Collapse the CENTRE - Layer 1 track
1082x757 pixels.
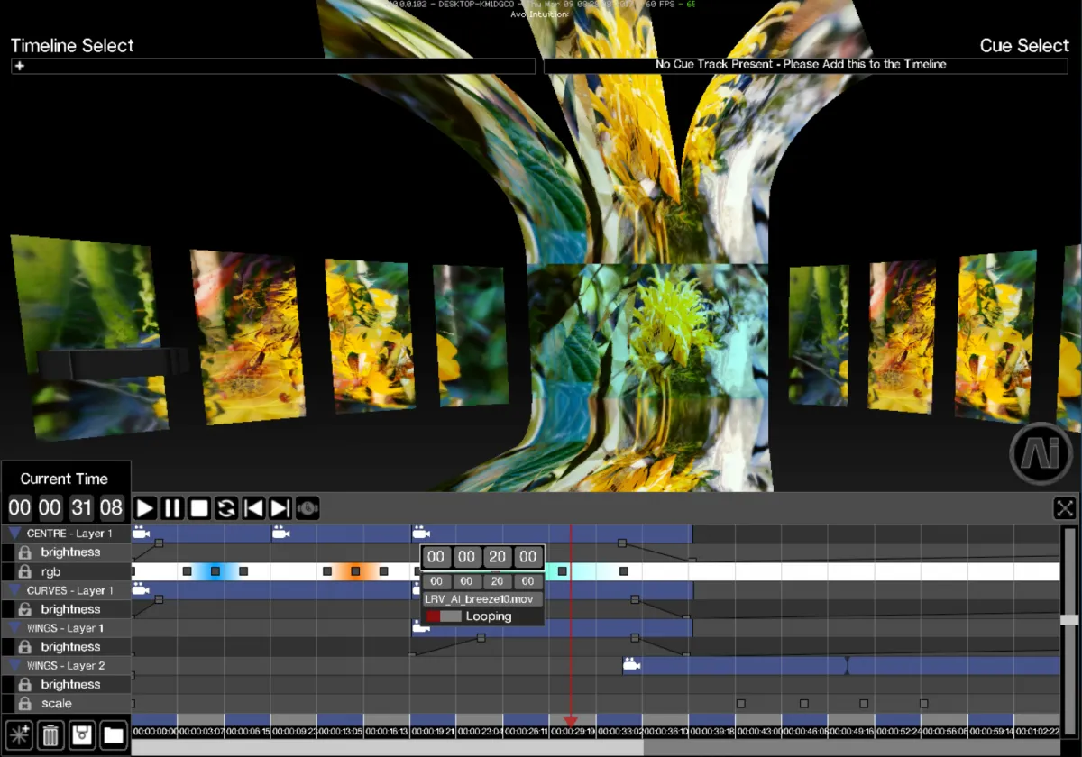click(x=14, y=534)
